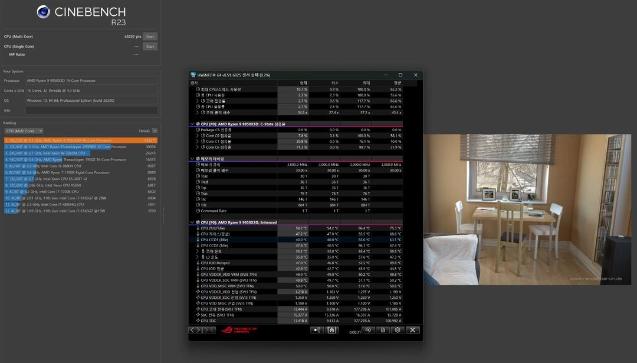Image resolution: width=637 pixels, height=363 pixels.
Task: Select ranking row Intel Core i9-9880H CPU
Action: pyautogui.click(x=80, y=166)
